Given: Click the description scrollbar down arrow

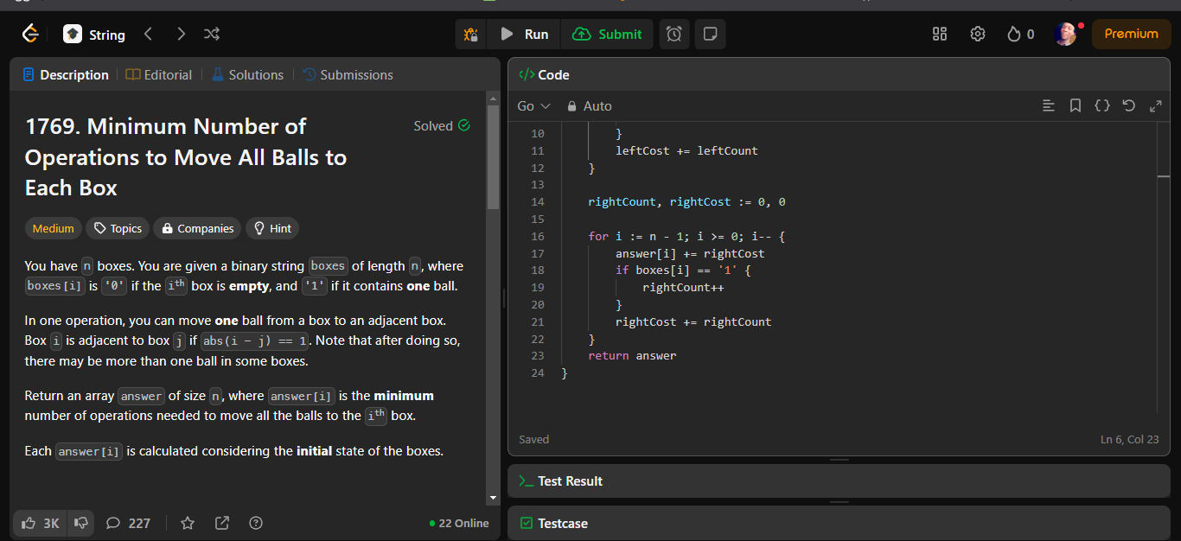Looking at the screenshot, I should point(493,499).
